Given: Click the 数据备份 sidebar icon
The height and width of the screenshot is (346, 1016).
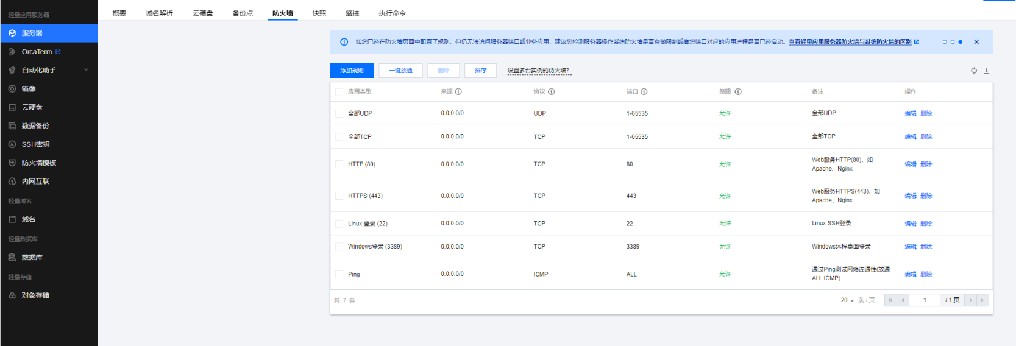Looking at the screenshot, I should (12, 125).
